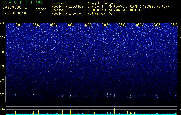Click the 0.9 kHz axis label
Image resolution: width=181 pixels, height=115 pixels.
pos(2,66)
